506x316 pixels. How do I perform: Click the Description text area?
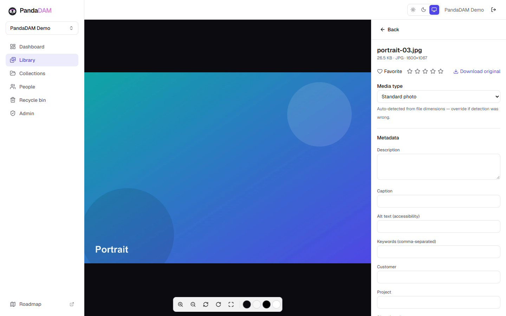439,167
